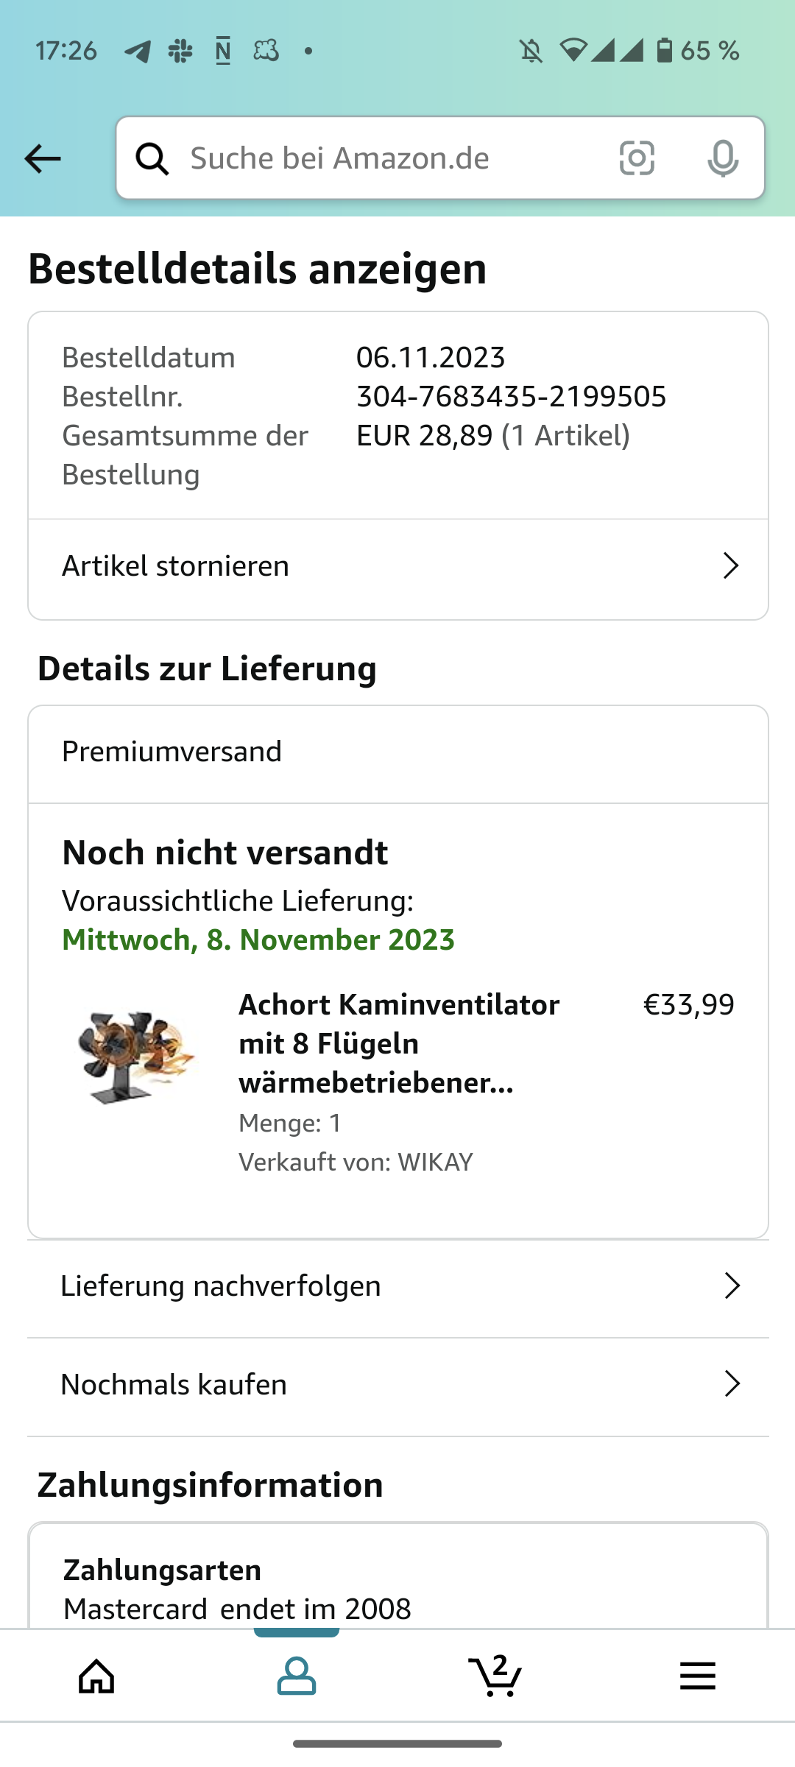Tap the search magnifier icon
The width and height of the screenshot is (795, 1767).
click(x=152, y=158)
